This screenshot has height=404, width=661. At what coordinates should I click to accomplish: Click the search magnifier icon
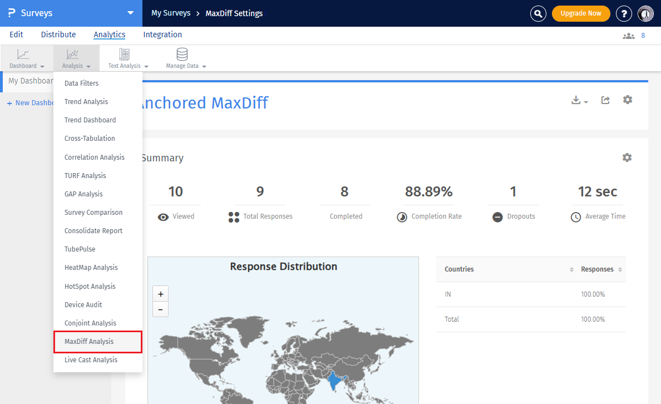pyautogui.click(x=538, y=13)
